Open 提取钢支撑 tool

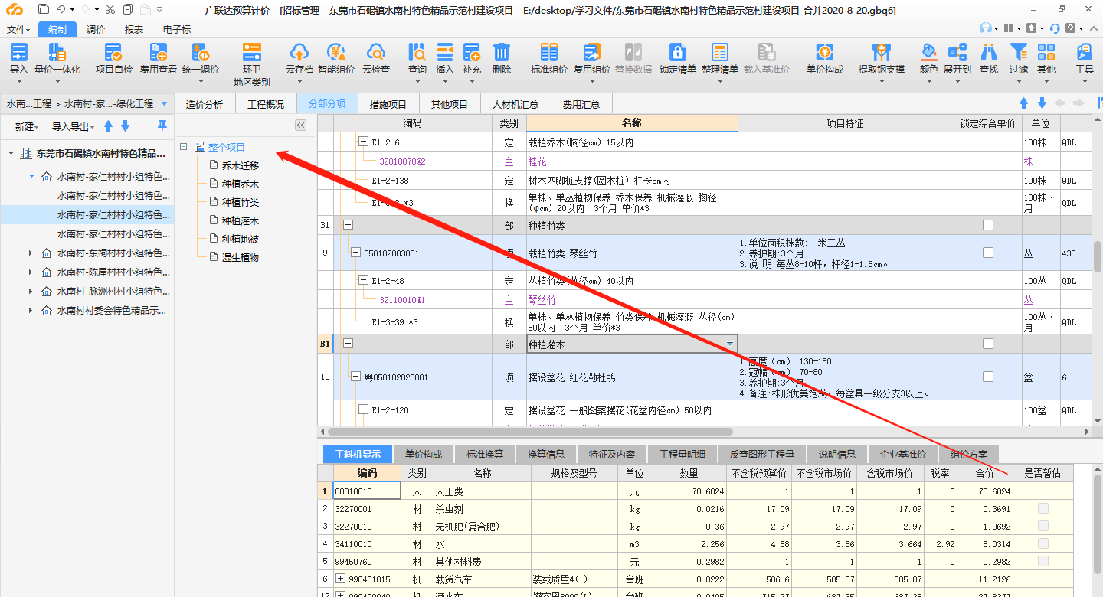coord(882,59)
